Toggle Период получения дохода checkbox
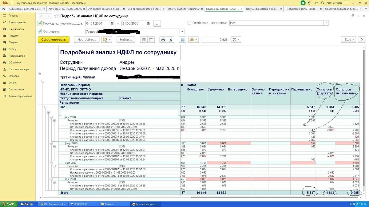The height and width of the screenshot is (207, 369). point(40,23)
